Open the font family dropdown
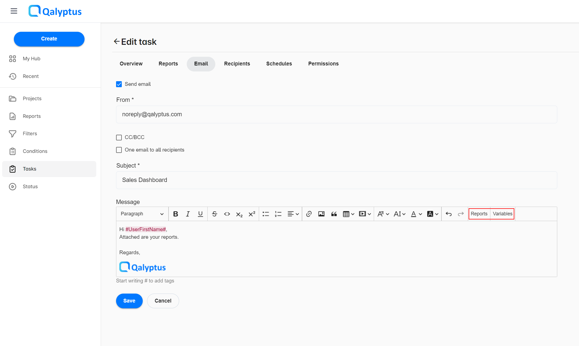This screenshot has height=346, width=579. coord(383,214)
